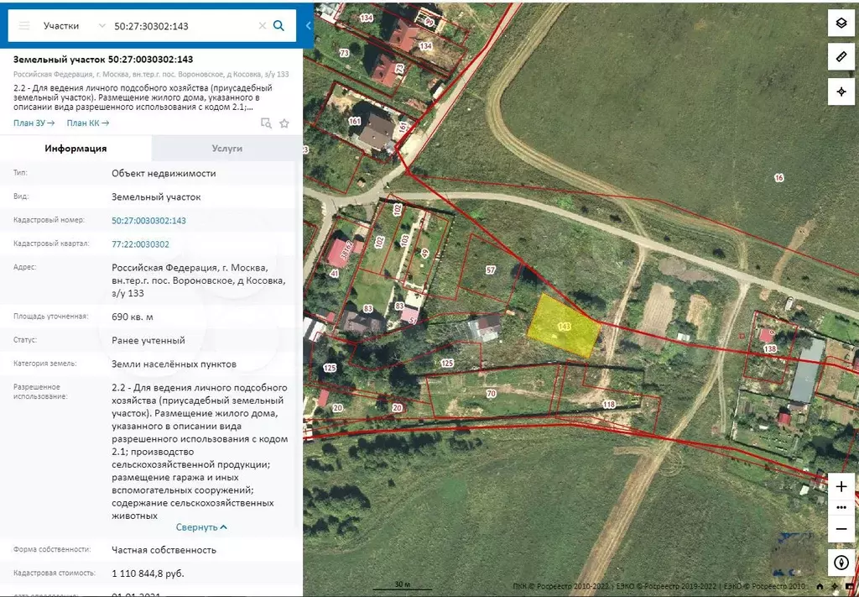Open the Участки search type dropdown
This screenshot has width=859, height=597.
point(75,26)
